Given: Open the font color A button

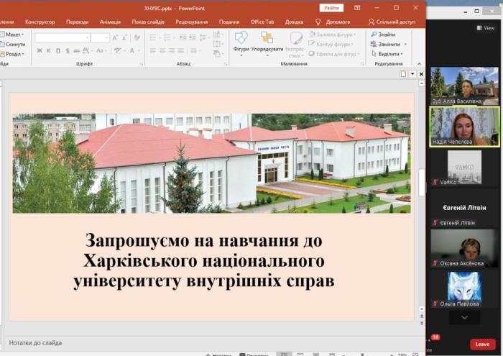Looking at the screenshot, I should (132, 51).
